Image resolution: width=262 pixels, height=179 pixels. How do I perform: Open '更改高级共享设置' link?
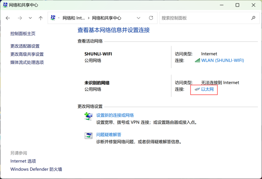point(27,54)
